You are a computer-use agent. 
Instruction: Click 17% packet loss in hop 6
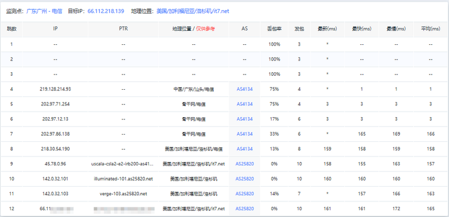pos(274,119)
